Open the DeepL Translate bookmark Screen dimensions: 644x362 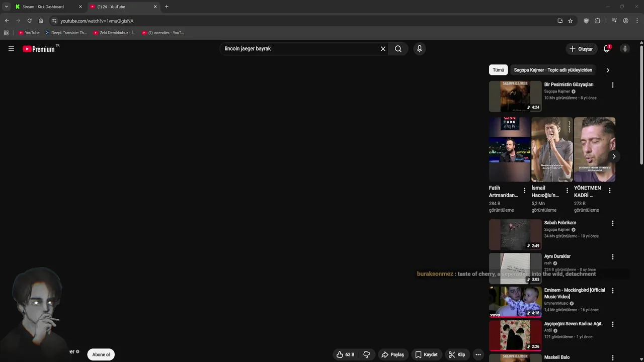coord(66,33)
